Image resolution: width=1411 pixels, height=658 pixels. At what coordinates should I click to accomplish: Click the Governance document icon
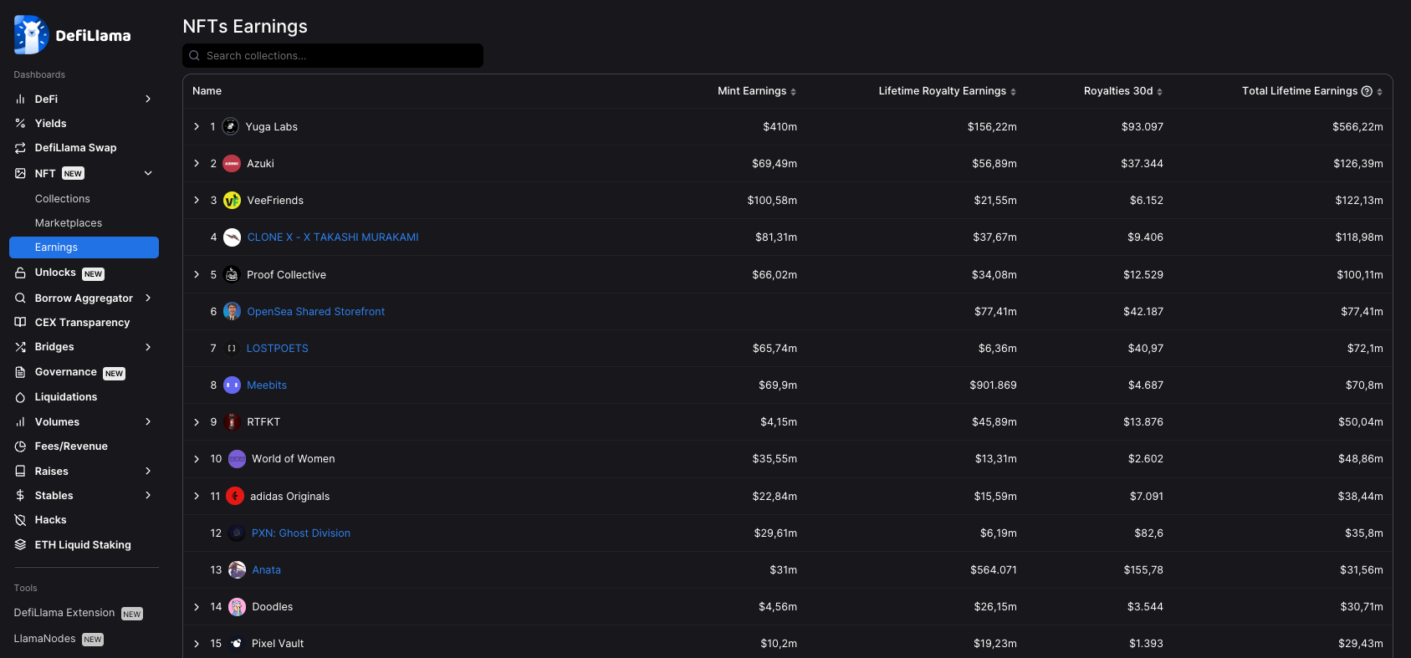[20, 372]
